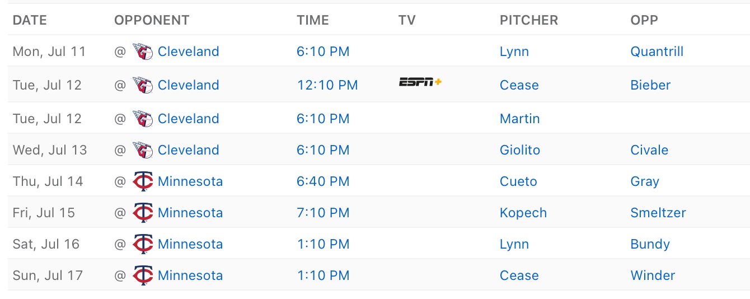Open pitcher Giolito's profile link

tap(519, 150)
